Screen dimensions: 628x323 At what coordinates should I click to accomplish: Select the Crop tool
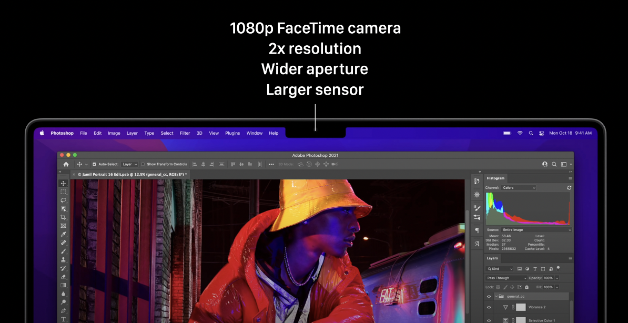[x=63, y=217]
